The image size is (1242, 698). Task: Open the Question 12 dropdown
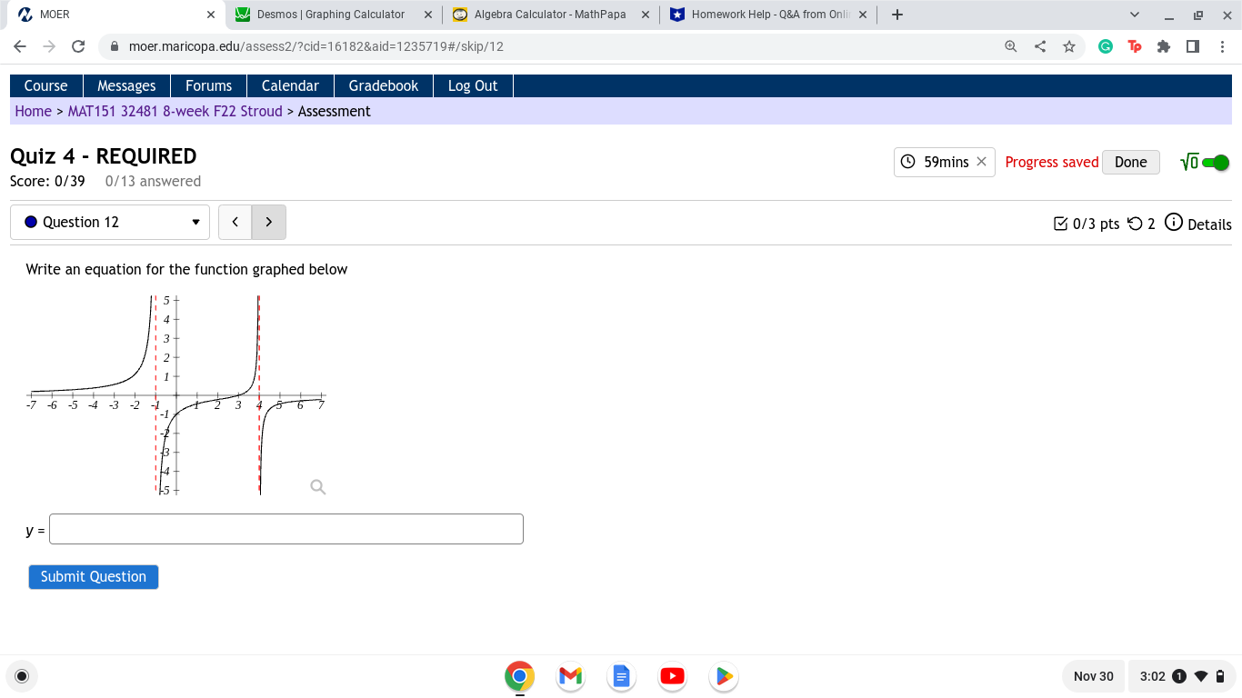coord(195,221)
